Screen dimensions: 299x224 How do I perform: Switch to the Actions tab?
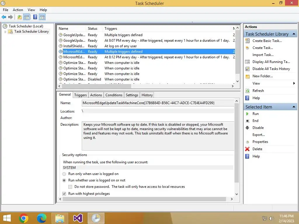pyautogui.click(x=96, y=95)
